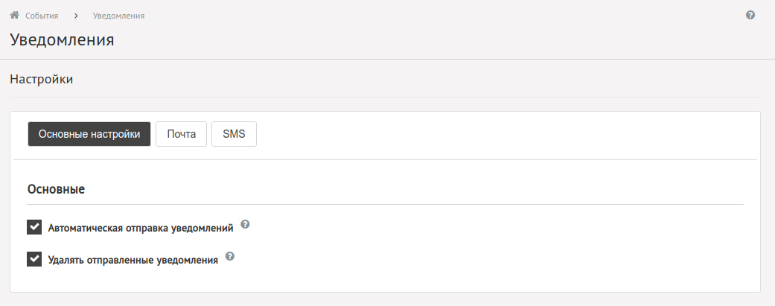Click the large Уведомления page title

[x=63, y=39]
